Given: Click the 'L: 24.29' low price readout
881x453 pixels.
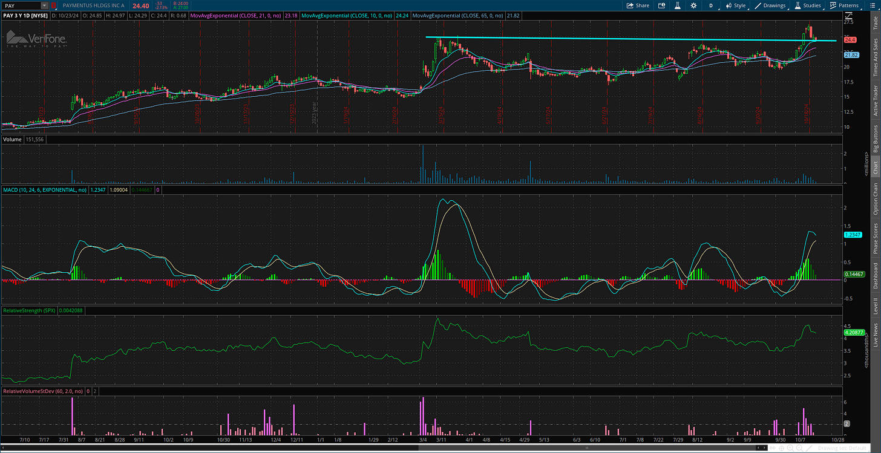Looking at the screenshot, I should coord(138,16).
